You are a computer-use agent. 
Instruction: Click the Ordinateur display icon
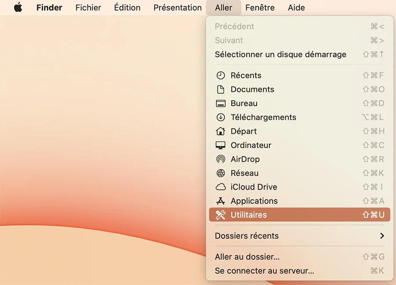pyautogui.click(x=221, y=145)
